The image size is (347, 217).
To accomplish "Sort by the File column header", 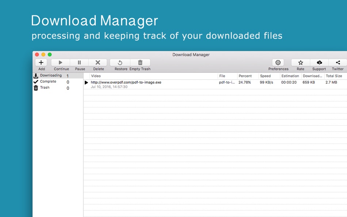I will 227,76.
